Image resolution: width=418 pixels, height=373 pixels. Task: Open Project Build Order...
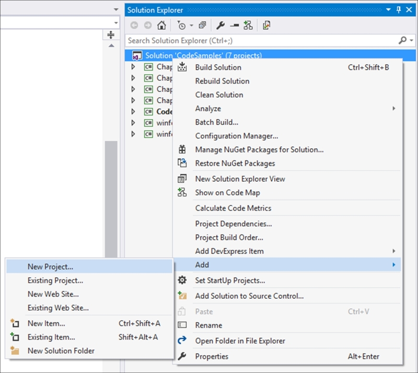pyautogui.click(x=287, y=238)
